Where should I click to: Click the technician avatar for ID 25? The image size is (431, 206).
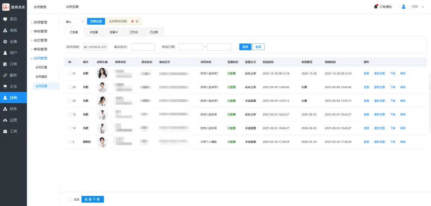pos(102,87)
